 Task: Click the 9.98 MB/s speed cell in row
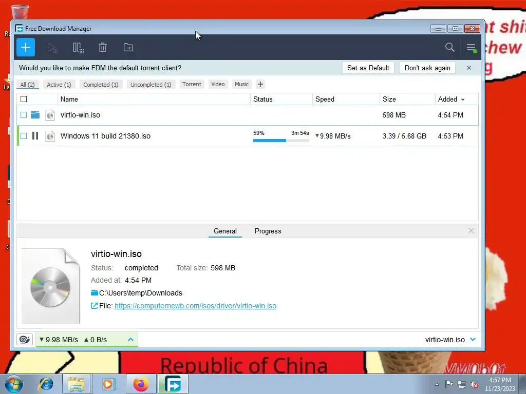333,136
